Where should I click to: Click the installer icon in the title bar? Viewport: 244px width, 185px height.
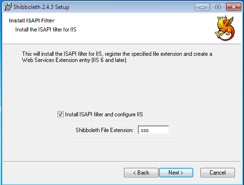coord(8,7)
